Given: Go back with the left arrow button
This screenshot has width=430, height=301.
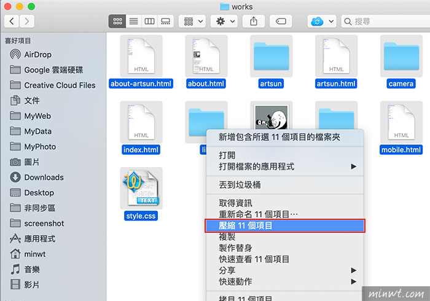Looking at the screenshot, I should (12, 21).
